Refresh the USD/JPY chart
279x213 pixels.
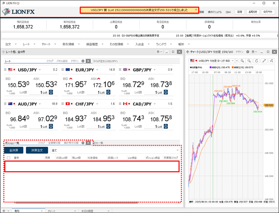(257, 61)
